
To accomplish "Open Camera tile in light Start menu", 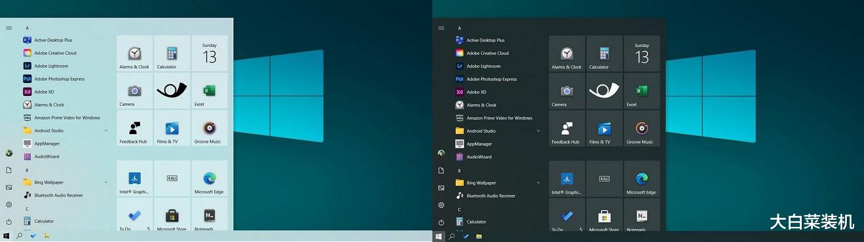I will [134, 91].
